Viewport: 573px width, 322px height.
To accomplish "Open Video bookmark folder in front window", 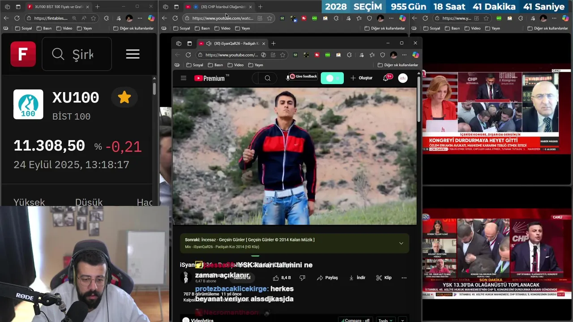I will [x=235, y=65].
